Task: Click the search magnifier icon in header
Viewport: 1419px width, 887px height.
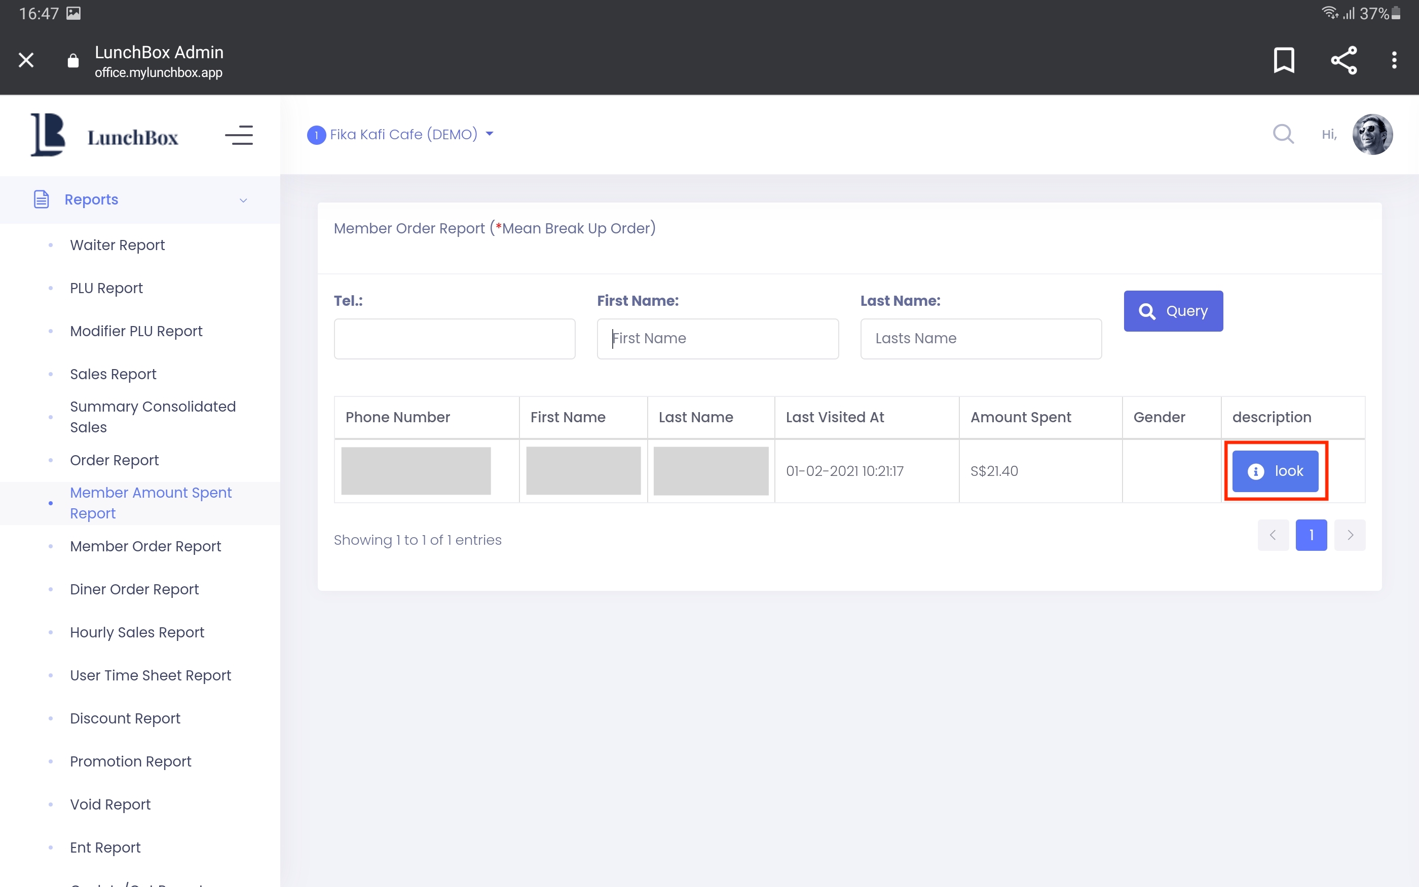Action: (x=1283, y=134)
